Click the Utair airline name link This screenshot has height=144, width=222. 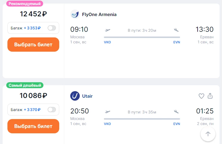pyautogui.click(x=87, y=96)
